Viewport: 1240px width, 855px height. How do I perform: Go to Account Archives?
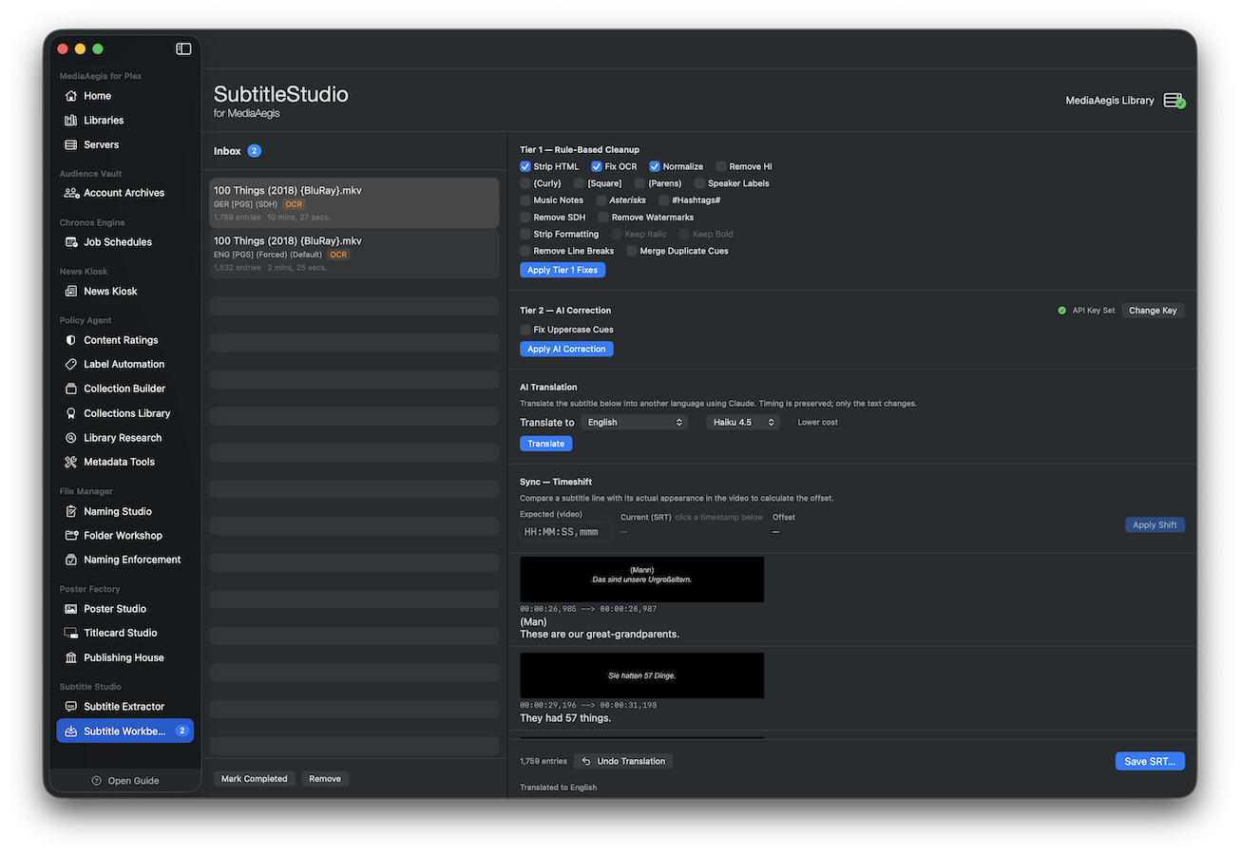(x=125, y=193)
